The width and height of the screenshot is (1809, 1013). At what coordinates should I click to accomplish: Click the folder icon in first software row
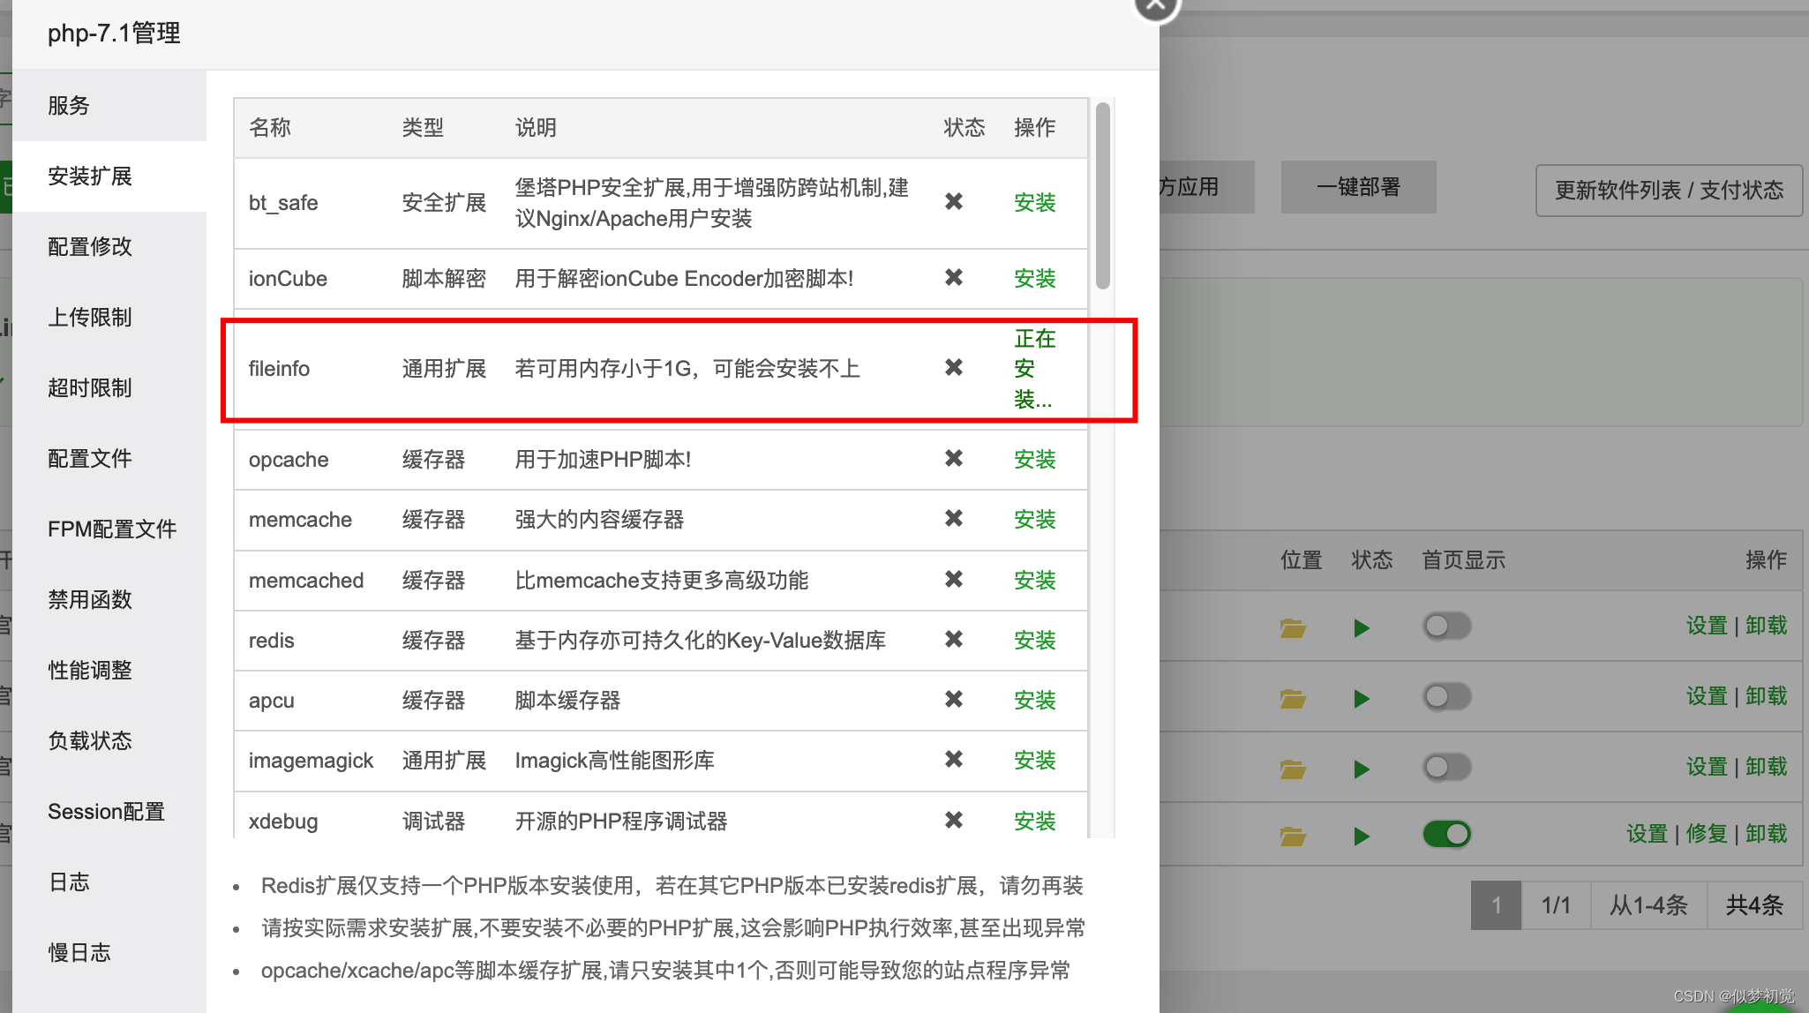tap(1293, 628)
